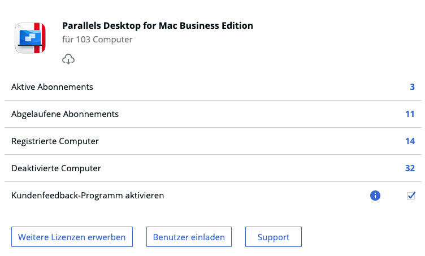Click the red stripe on the Parallels logo
425x256 pixels.
tap(40, 38)
